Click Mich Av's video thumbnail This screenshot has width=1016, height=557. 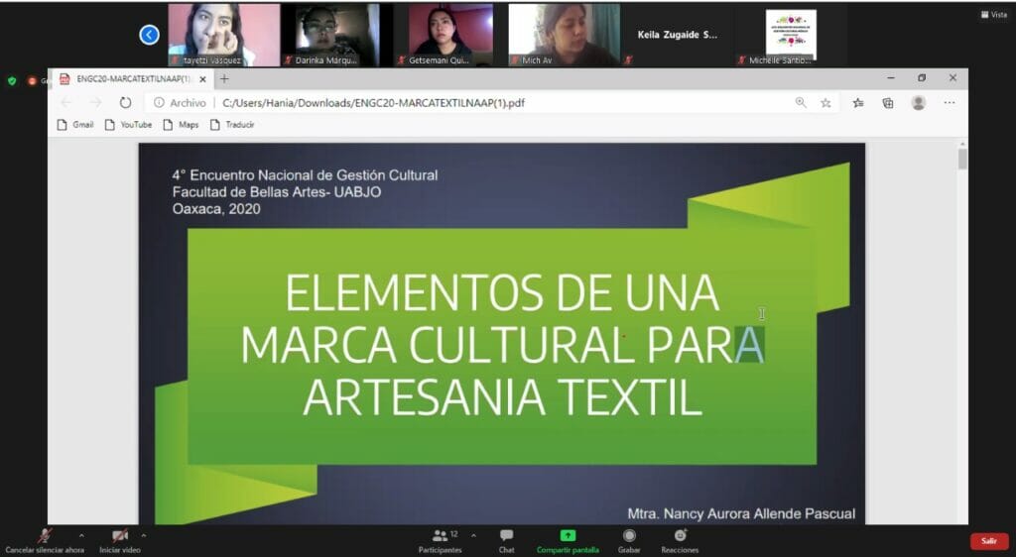tap(564, 35)
